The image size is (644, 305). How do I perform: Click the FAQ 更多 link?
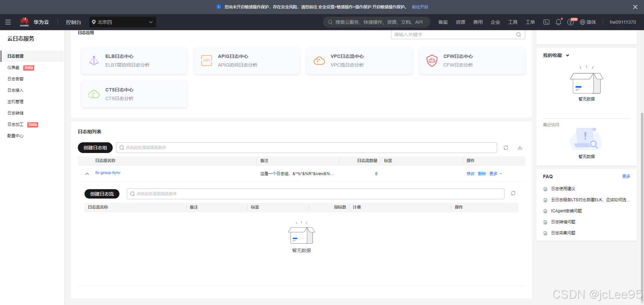click(626, 176)
